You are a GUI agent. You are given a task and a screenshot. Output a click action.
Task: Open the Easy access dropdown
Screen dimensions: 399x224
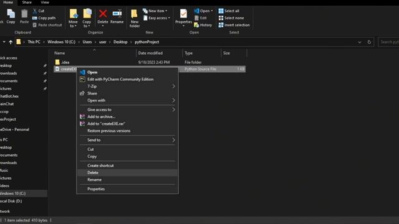[156, 18]
